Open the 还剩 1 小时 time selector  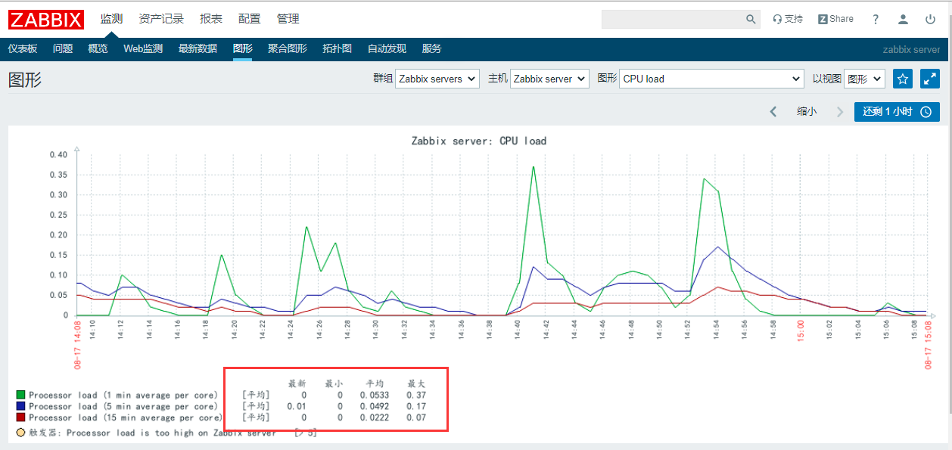[897, 112]
